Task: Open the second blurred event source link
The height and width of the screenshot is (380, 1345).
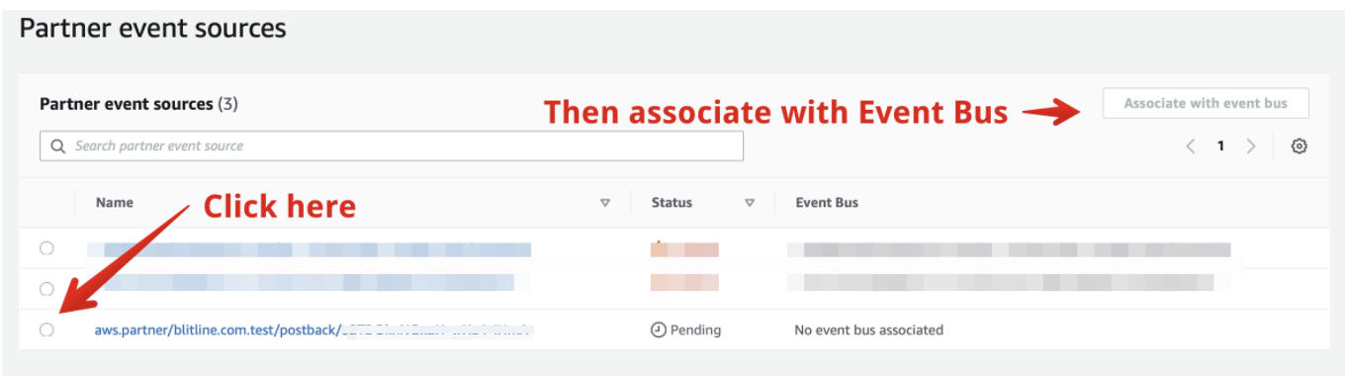Action: pyautogui.click(x=301, y=283)
